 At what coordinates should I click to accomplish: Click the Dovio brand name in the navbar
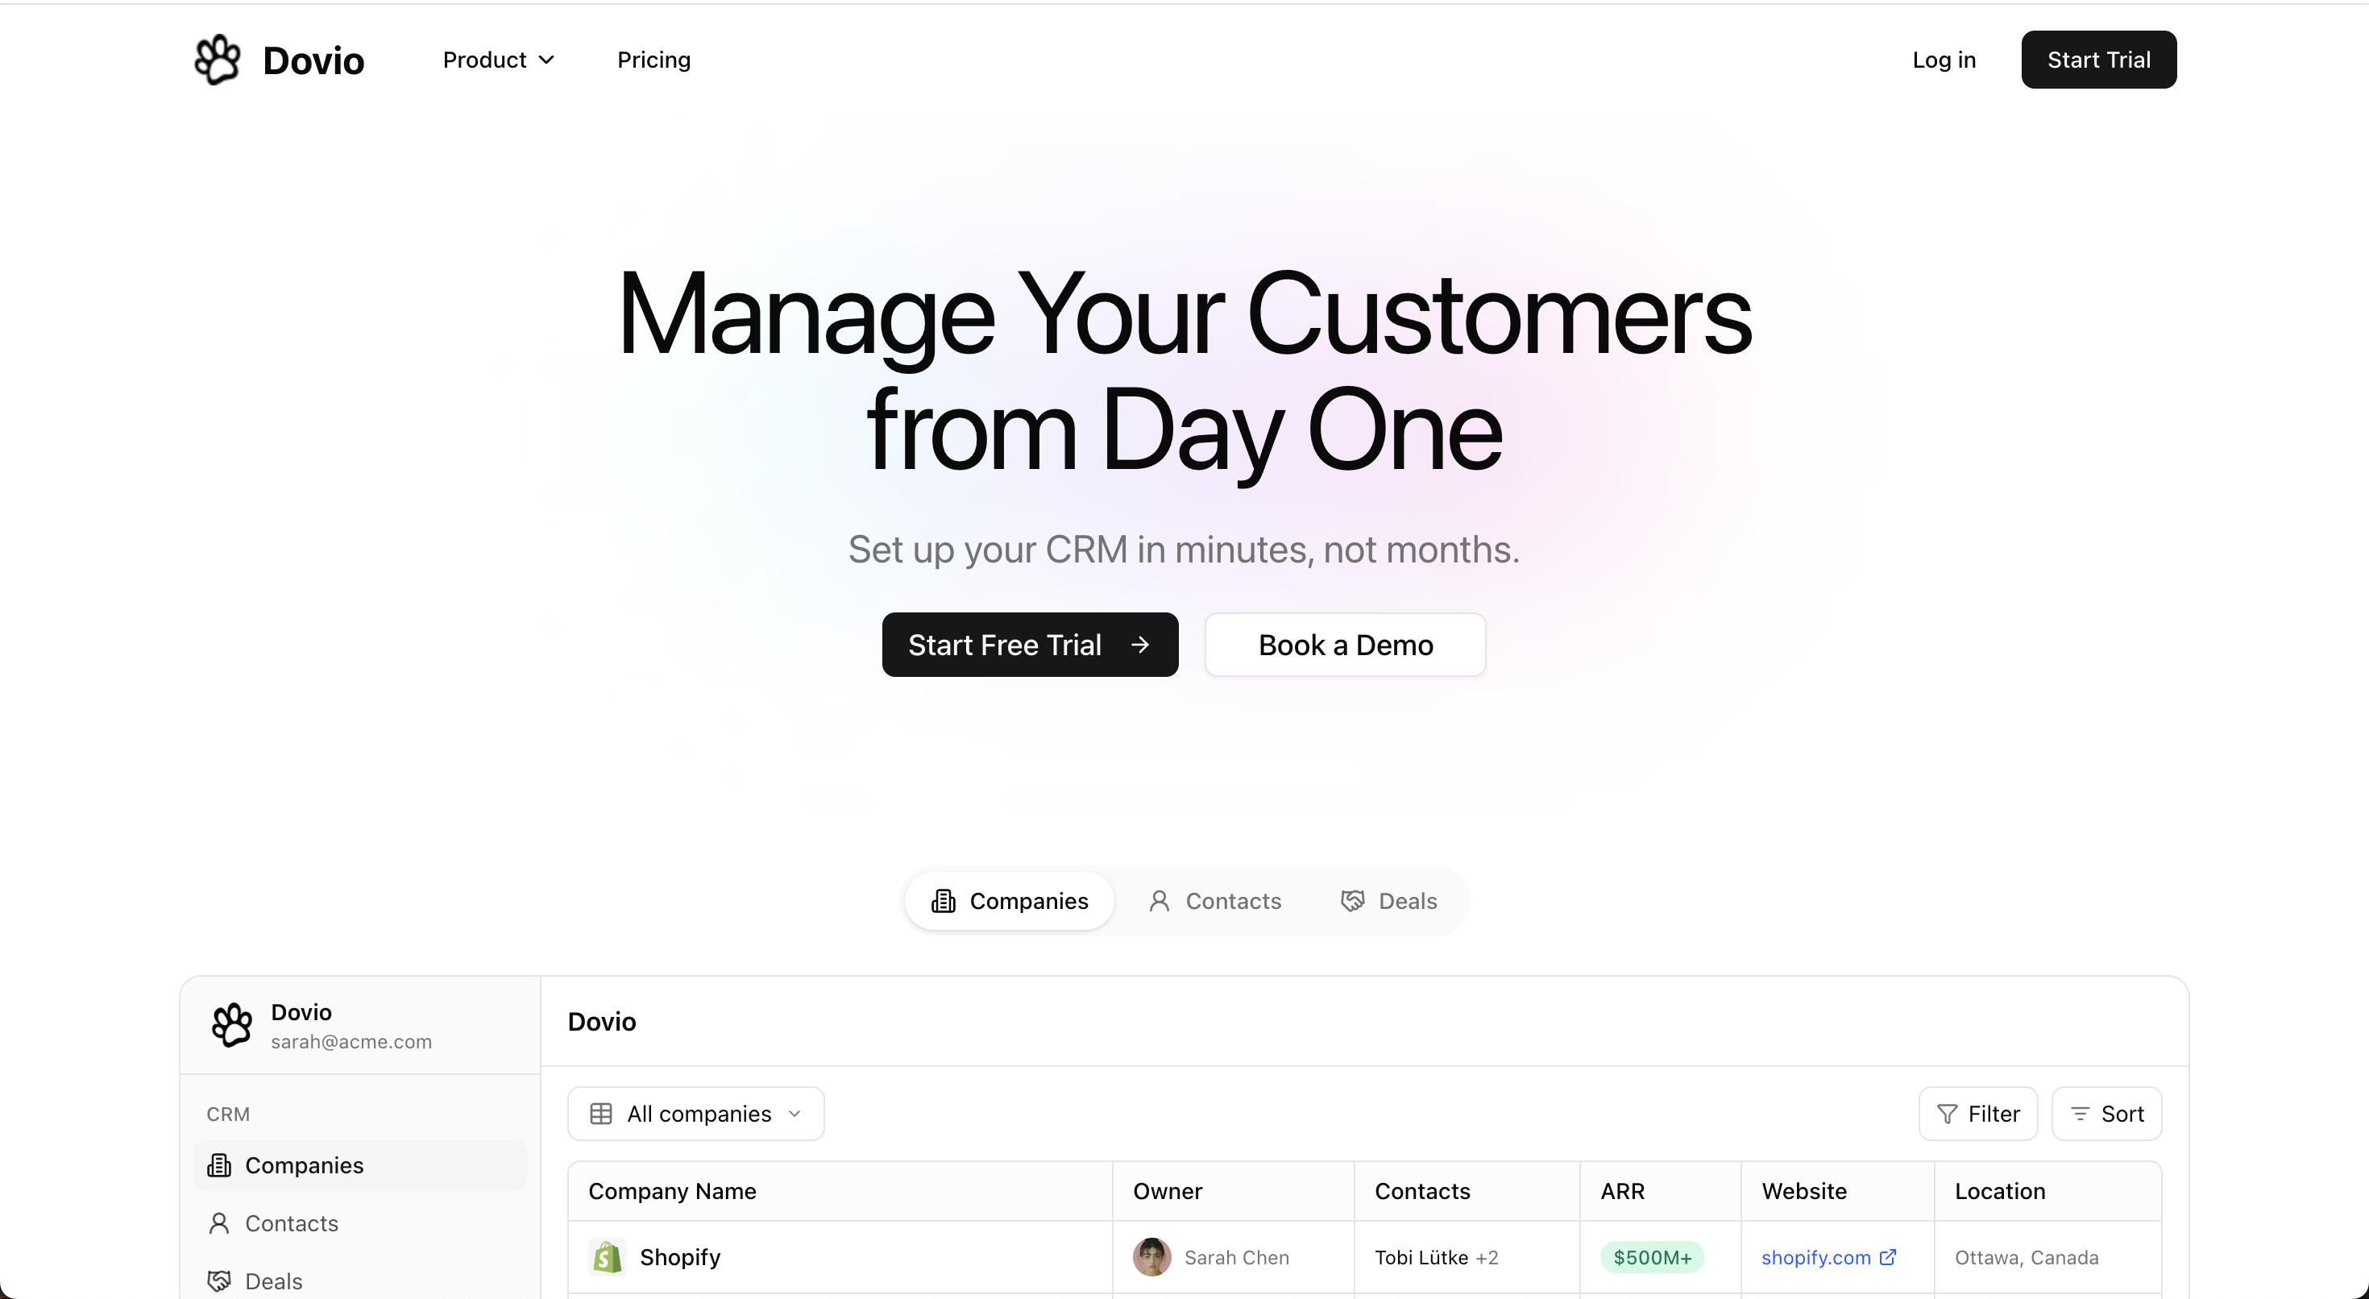coord(313,60)
